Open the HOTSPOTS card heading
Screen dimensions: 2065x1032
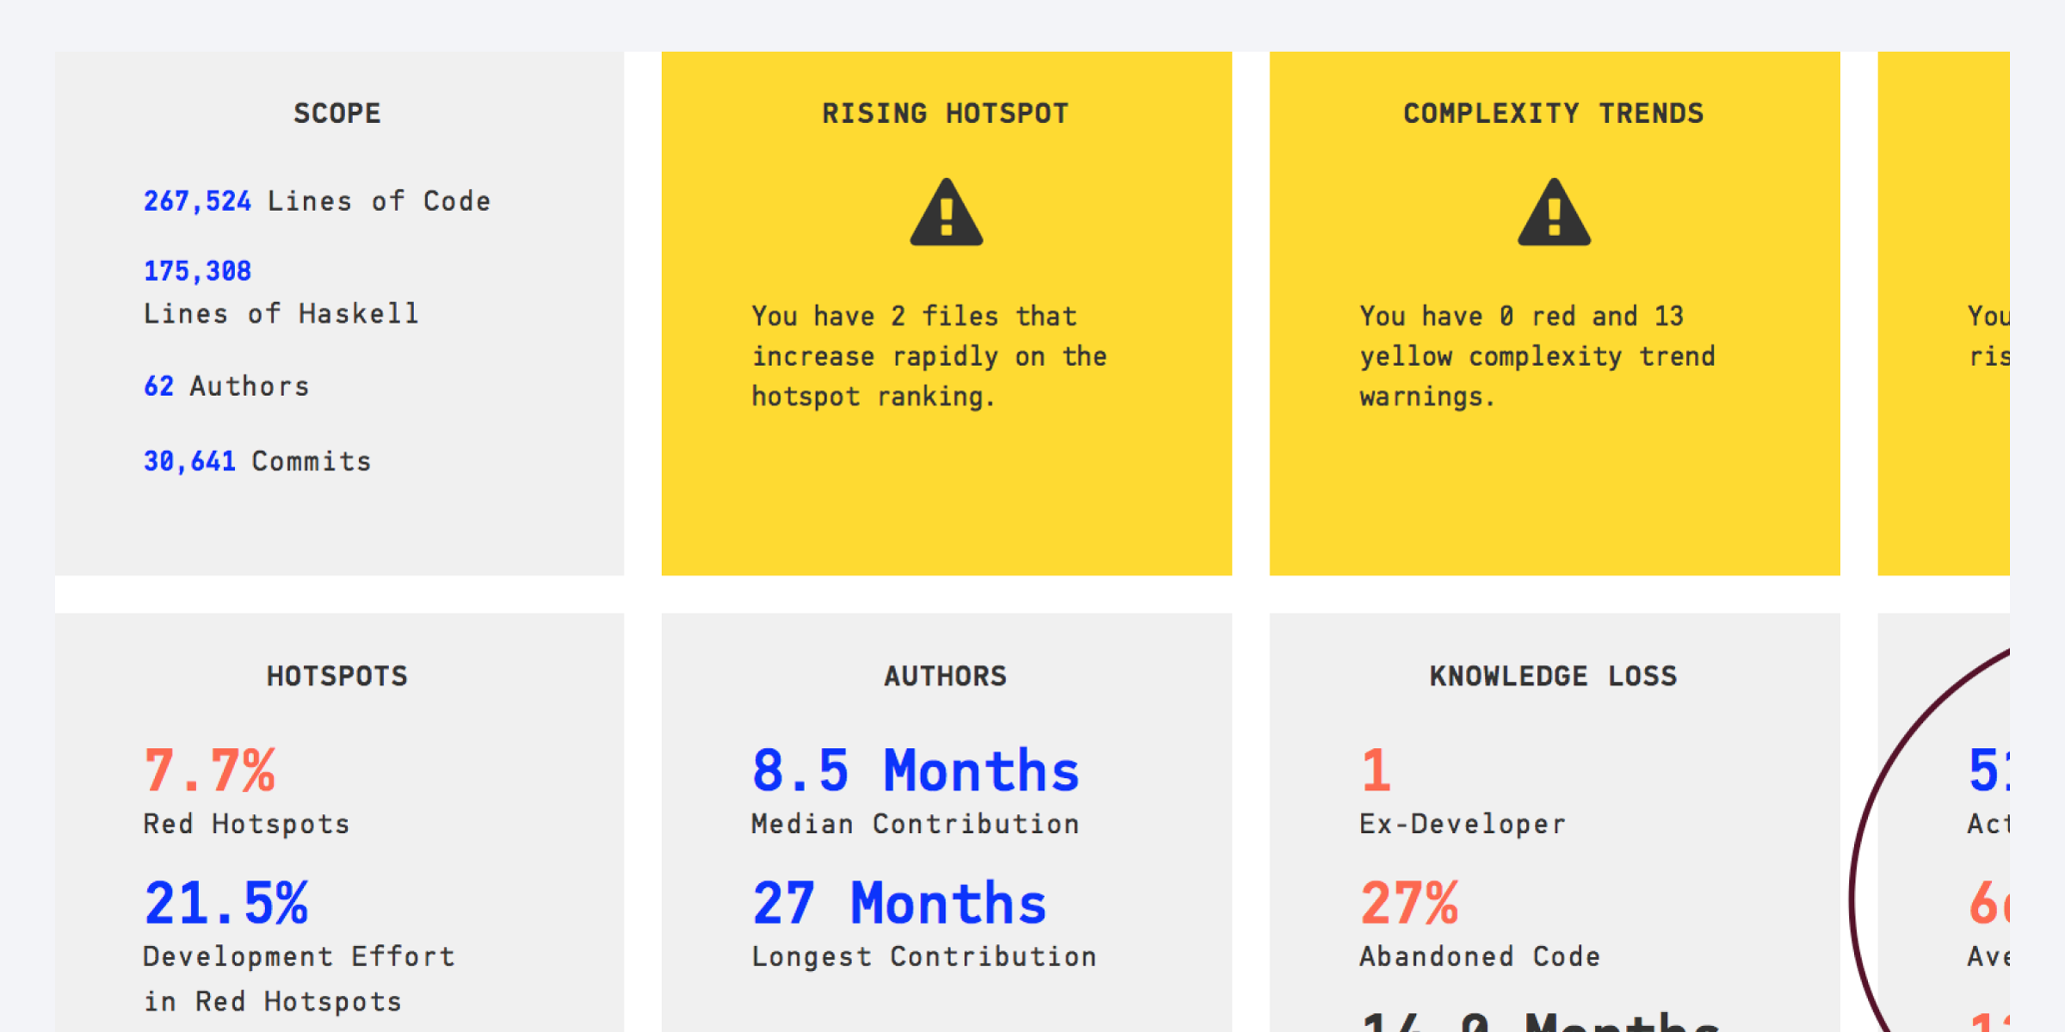337,677
